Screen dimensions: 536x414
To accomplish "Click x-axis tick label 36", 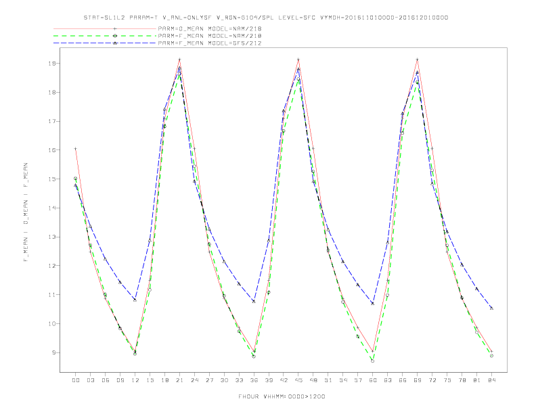I will [x=254, y=380].
